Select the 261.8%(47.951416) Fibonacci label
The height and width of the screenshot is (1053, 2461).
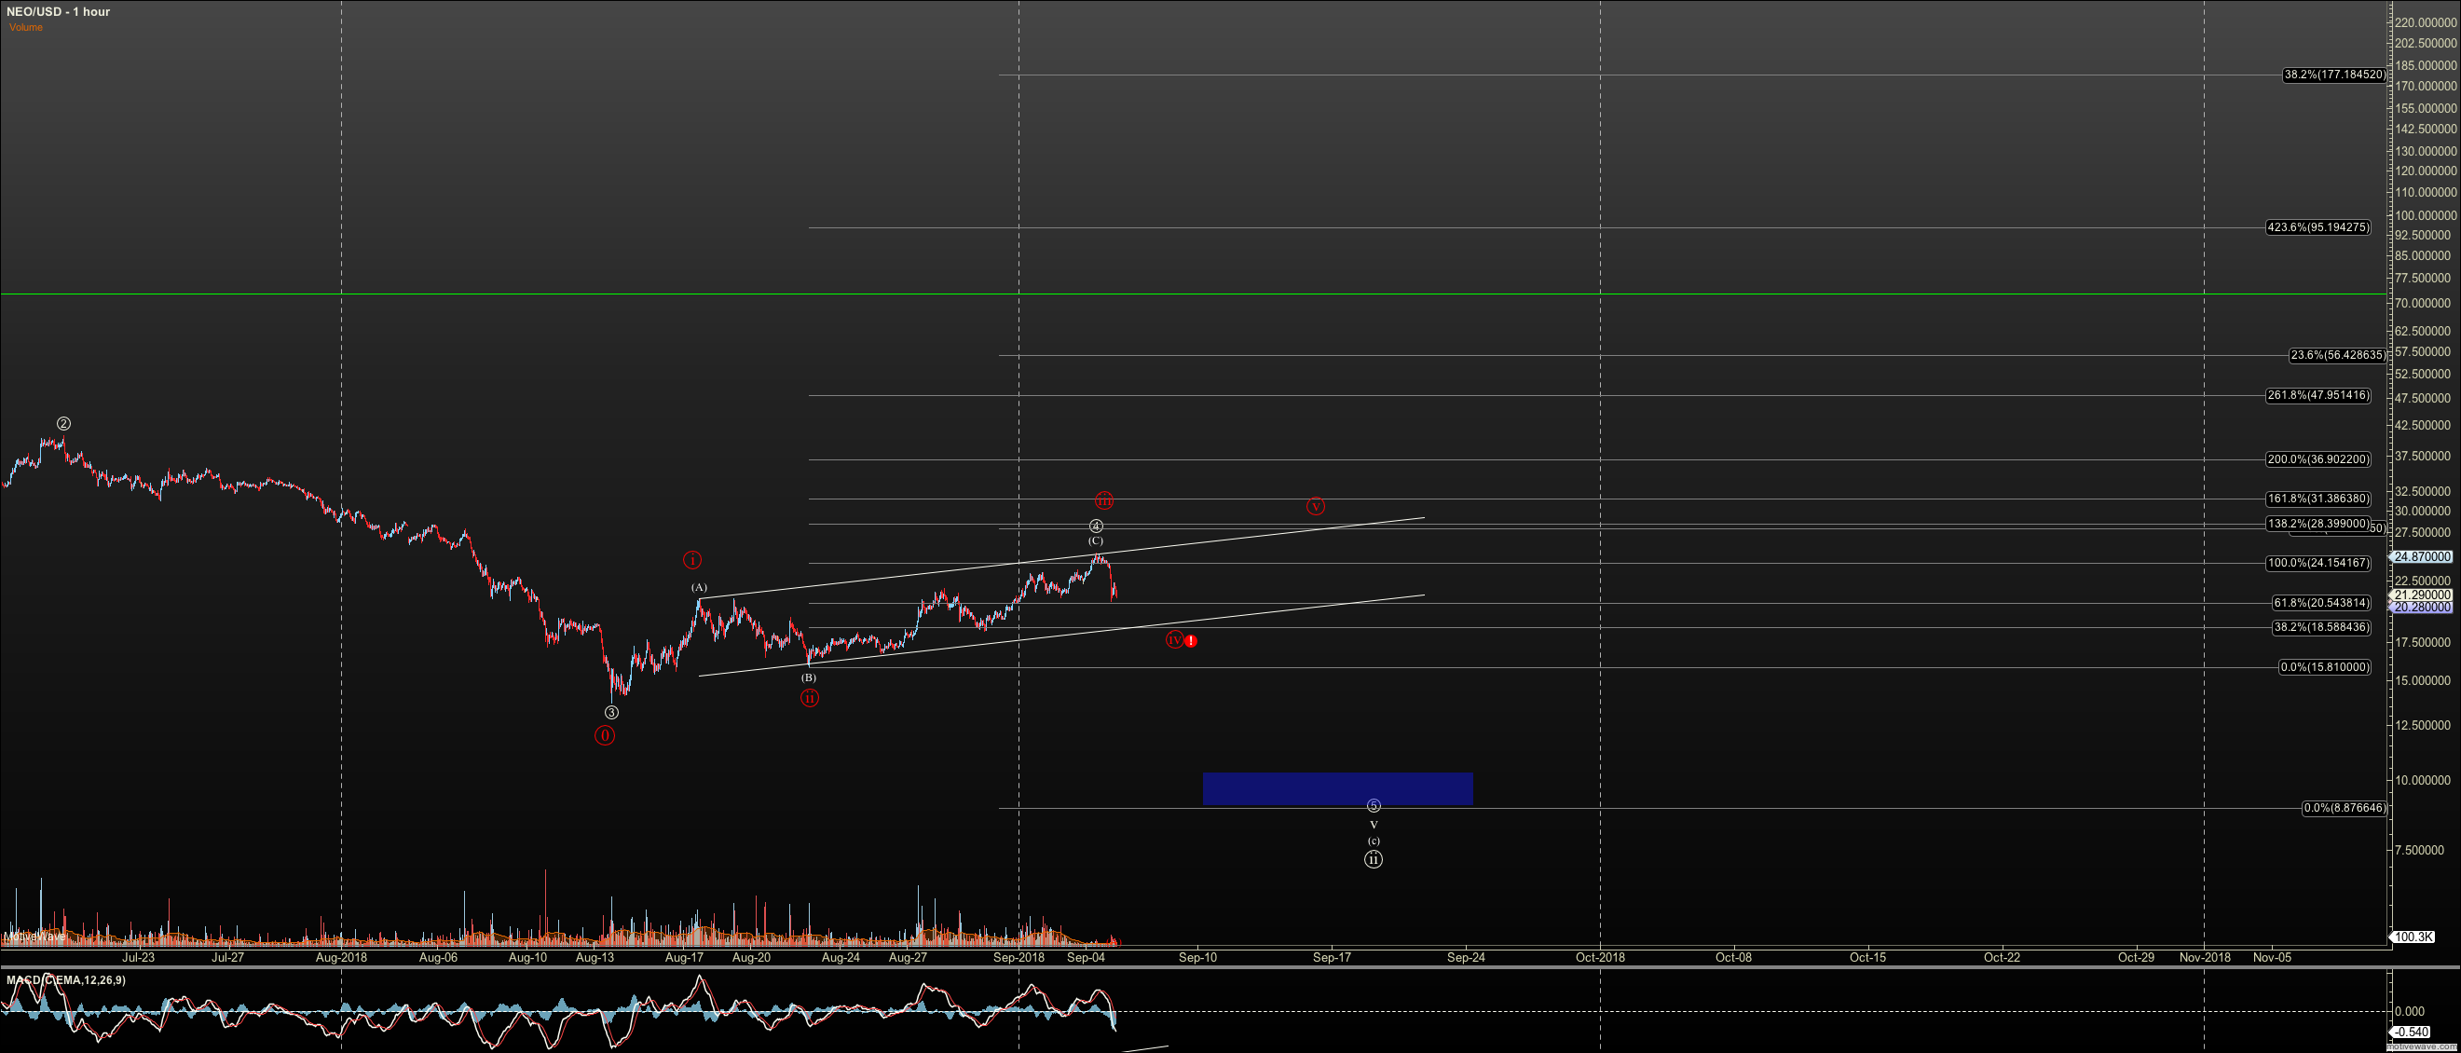click(2317, 396)
